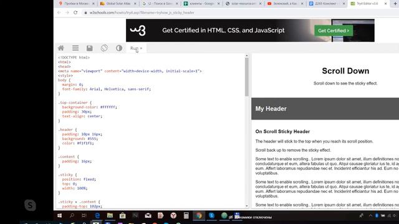The width and height of the screenshot is (399, 224).
Task: Click the '<!DOCTYPE html>' code line
Action: (x=74, y=57)
